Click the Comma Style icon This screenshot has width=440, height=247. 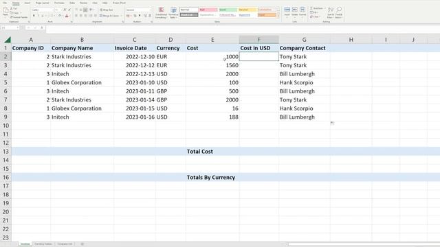140,16
